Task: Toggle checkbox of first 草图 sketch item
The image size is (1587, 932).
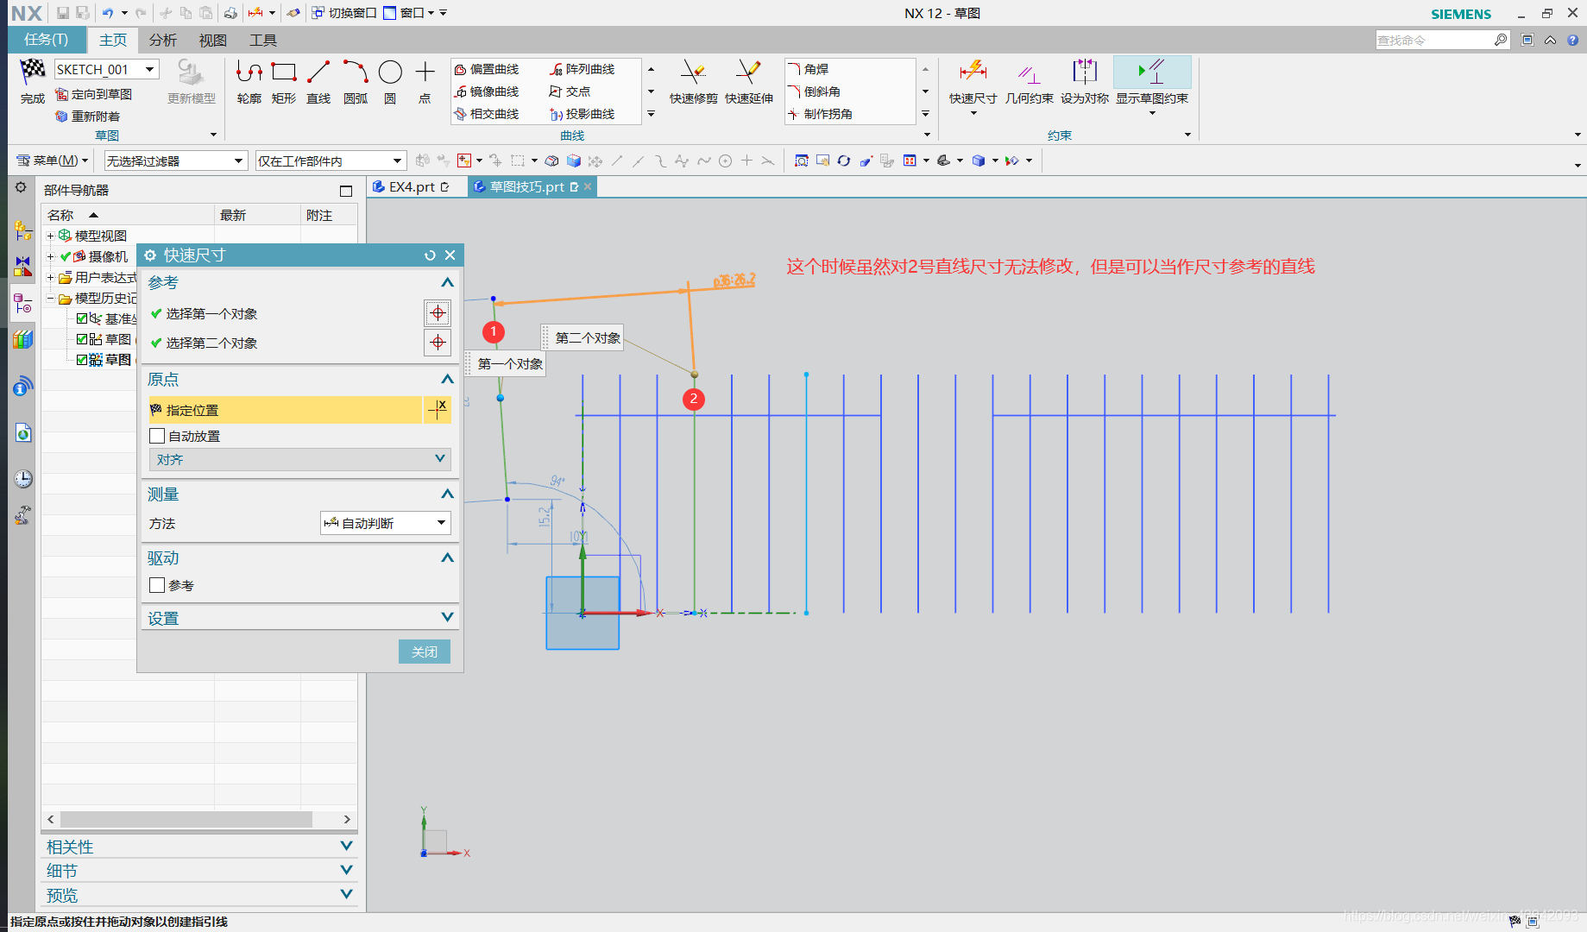Action: (83, 339)
